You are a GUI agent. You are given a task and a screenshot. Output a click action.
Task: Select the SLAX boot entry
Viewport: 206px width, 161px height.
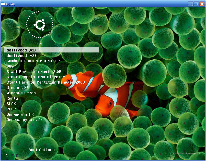coord(11,104)
